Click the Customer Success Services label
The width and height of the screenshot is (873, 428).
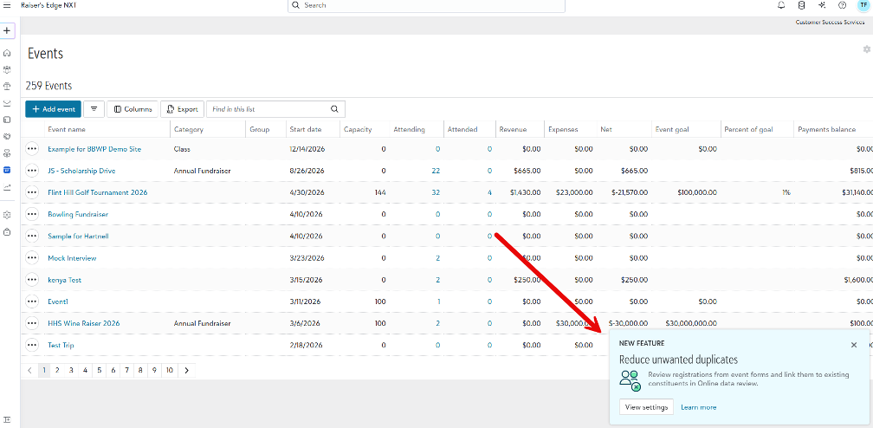pos(830,23)
